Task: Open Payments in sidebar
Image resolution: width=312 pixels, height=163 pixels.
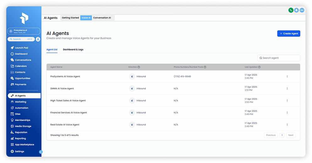Action: (x=18, y=84)
